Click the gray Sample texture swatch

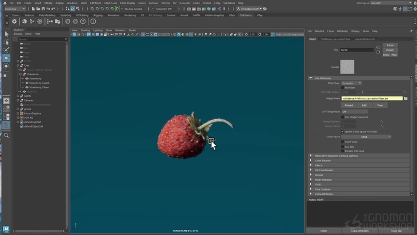tap(347, 67)
